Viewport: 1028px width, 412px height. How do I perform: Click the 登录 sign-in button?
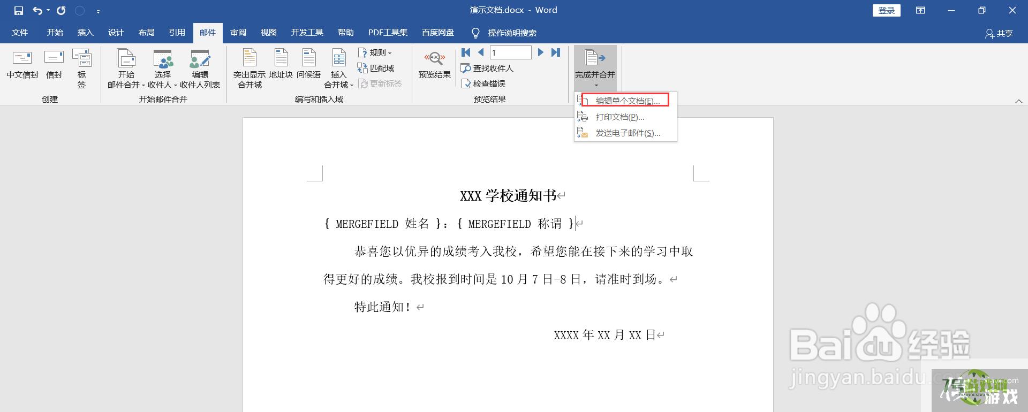pos(887,10)
